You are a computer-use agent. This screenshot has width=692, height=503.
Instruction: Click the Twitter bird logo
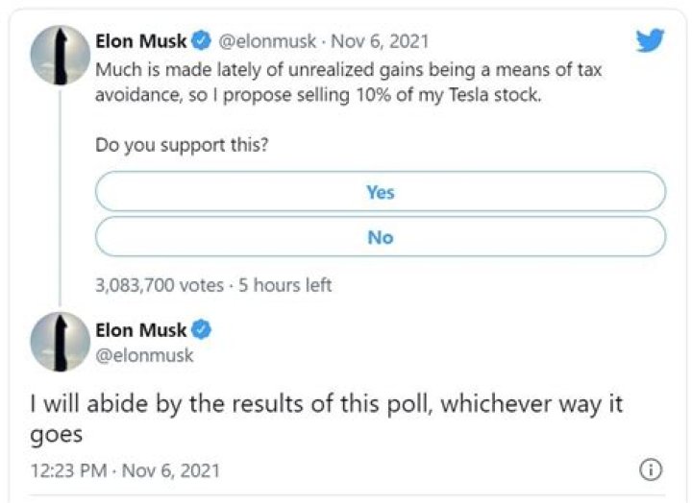click(650, 40)
